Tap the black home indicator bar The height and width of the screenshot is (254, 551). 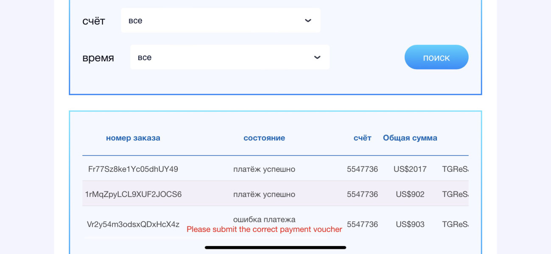(275, 248)
